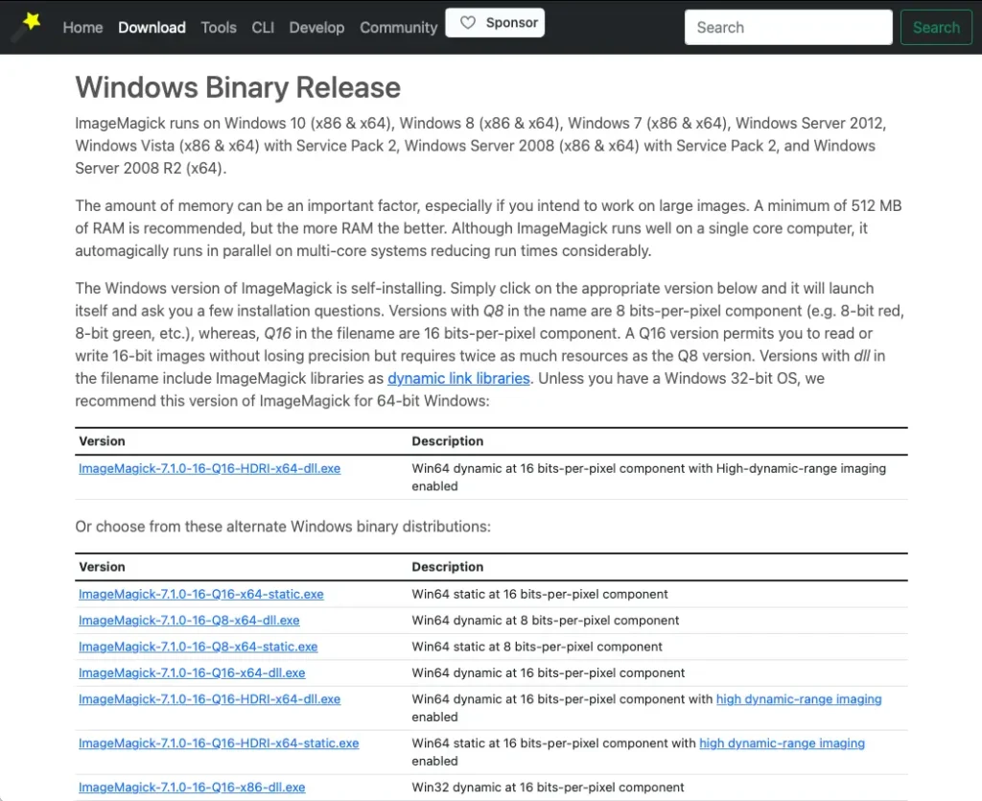This screenshot has height=801, width=982.
Task: Download ImageMagick-7.1.0-16-Q16-HDRI-x64-static.exe
Action: click(219, 742)
